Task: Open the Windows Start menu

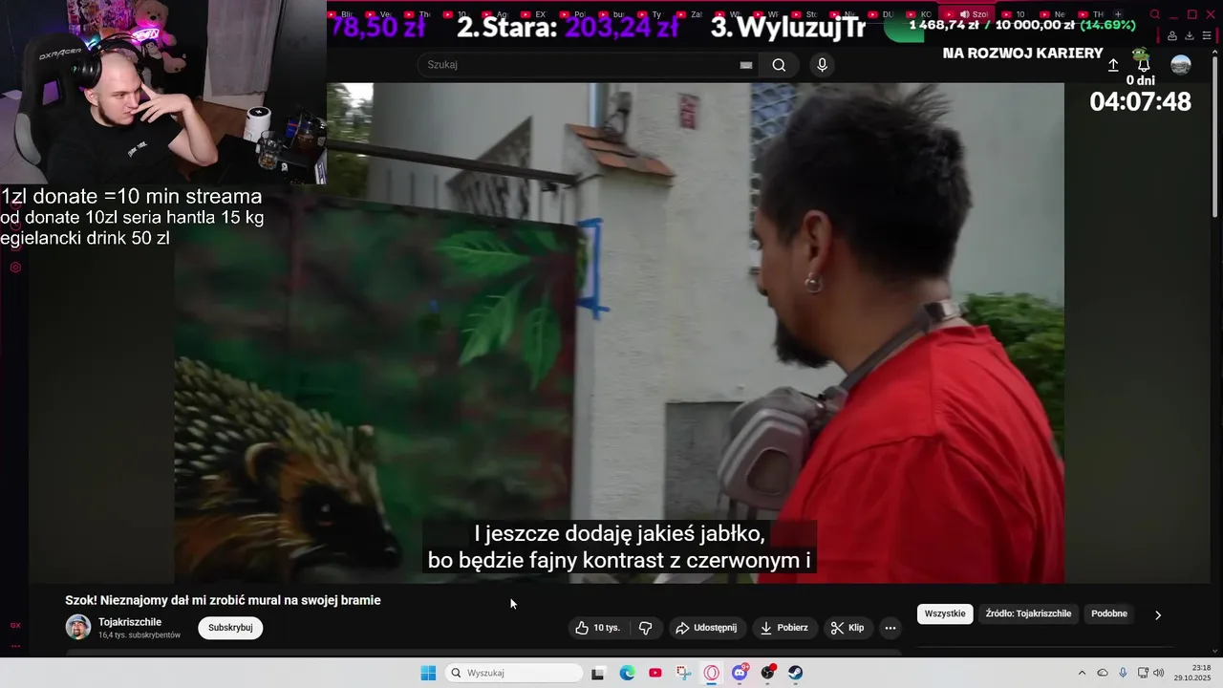Action: [428, 673]
